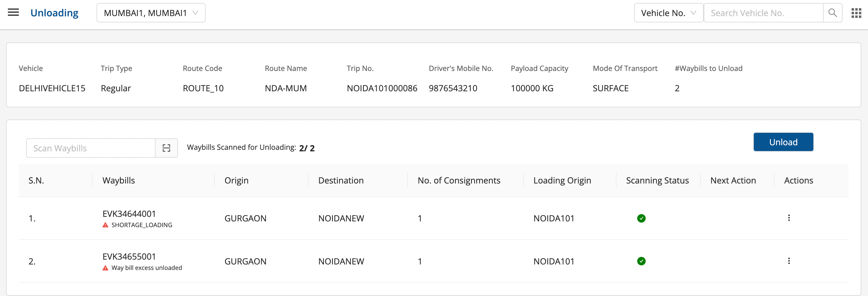The image size is (868, 296).
Task: Open the Vehicle No. search type dropdown
Action: [x=668, y=13]
